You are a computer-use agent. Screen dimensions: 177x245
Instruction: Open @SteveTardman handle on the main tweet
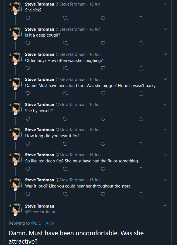pyautogui.click(x=40, y=212)
